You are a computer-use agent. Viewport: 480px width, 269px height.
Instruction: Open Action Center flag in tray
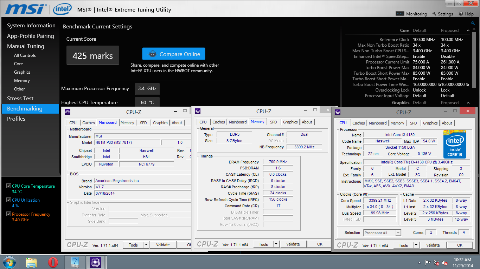click(428, 262)
